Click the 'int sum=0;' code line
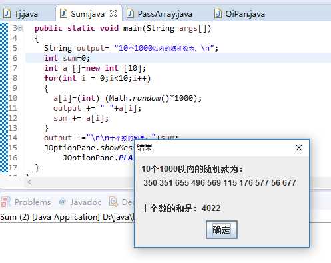Image resolution: width=331 pixels, height=263 pixels. coord(67,58)
